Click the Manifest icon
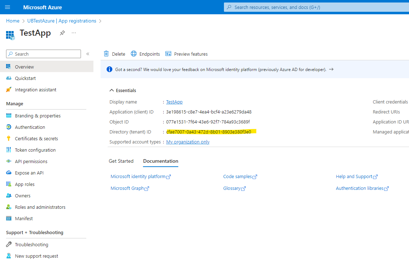 pyautogui.click(x=9, y=218)
